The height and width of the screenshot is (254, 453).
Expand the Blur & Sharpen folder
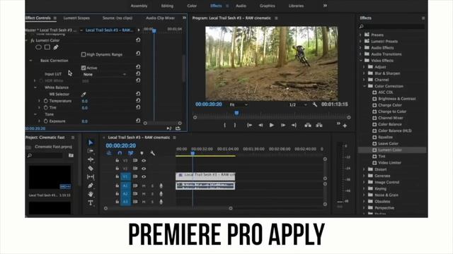364,73
